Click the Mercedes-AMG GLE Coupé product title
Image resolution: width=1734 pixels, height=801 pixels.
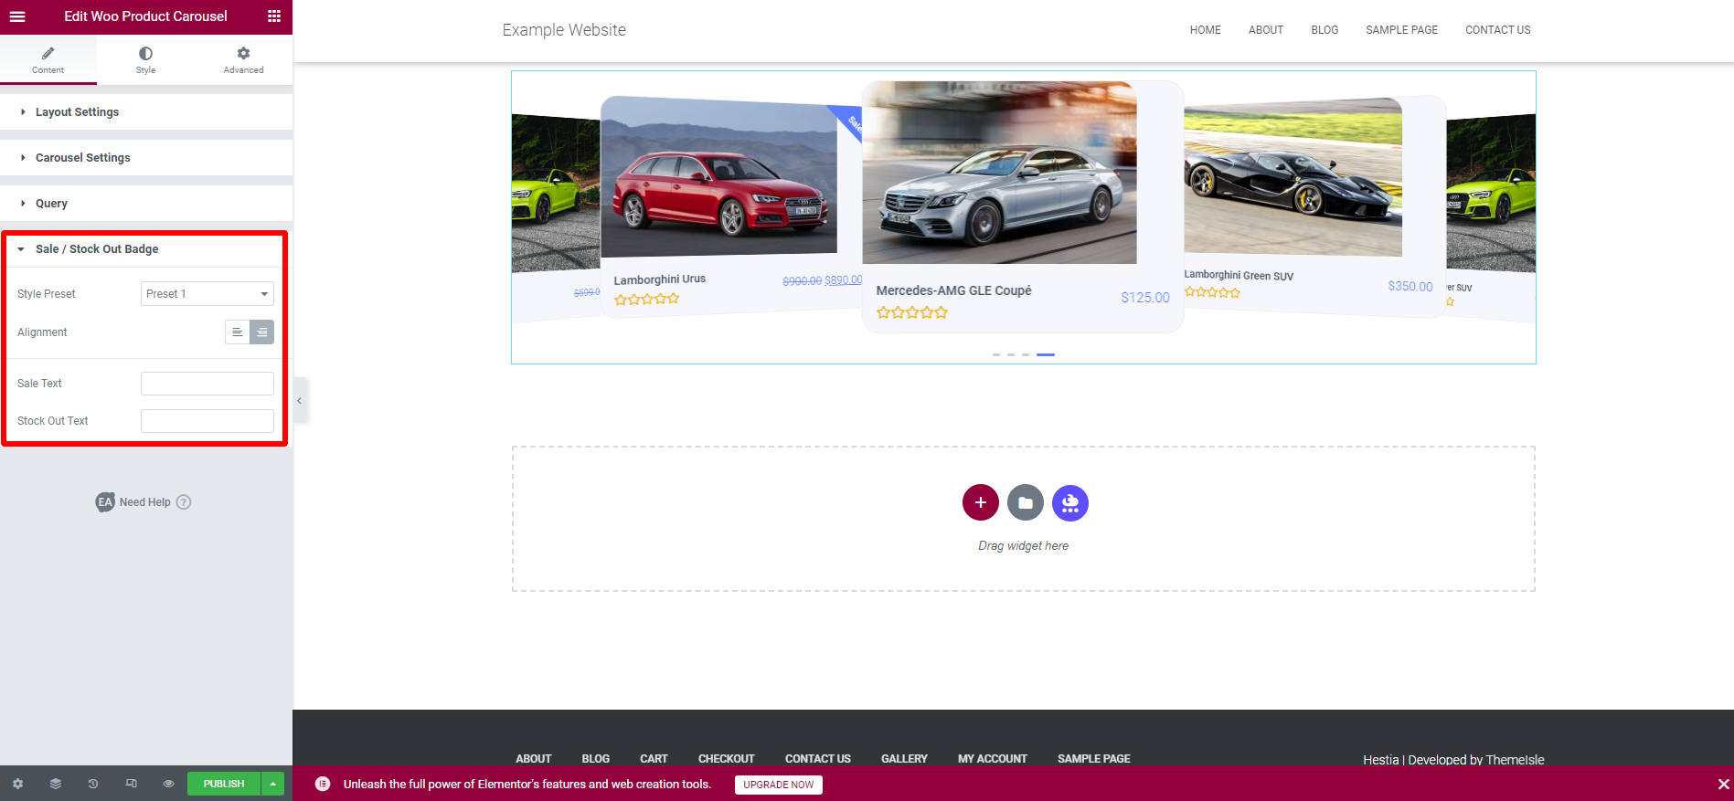click(x=953, y=290)
